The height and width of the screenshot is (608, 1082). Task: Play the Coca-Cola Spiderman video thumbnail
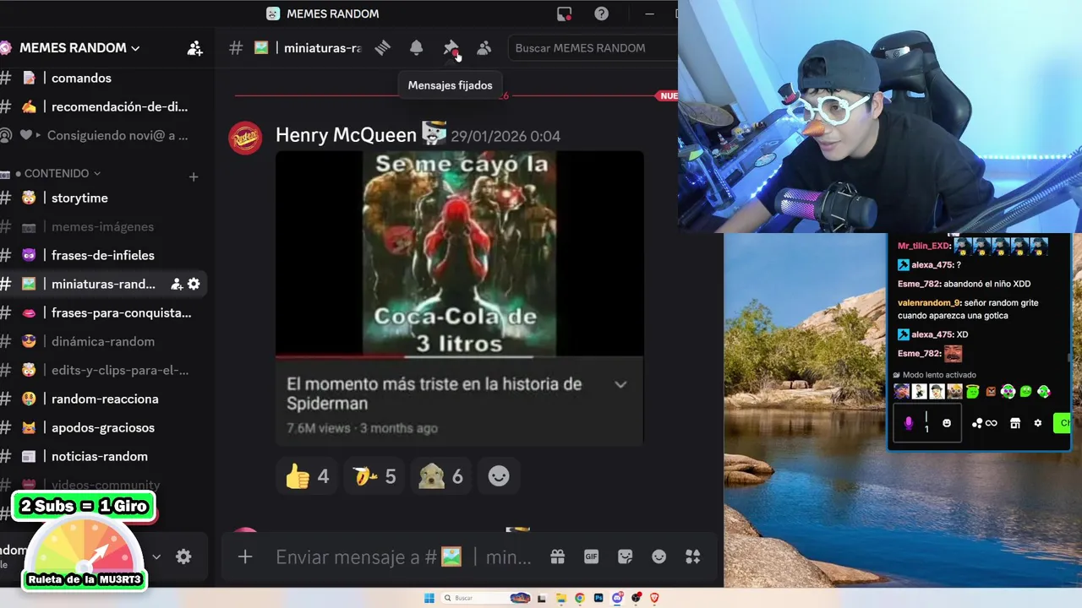[459, 253]
